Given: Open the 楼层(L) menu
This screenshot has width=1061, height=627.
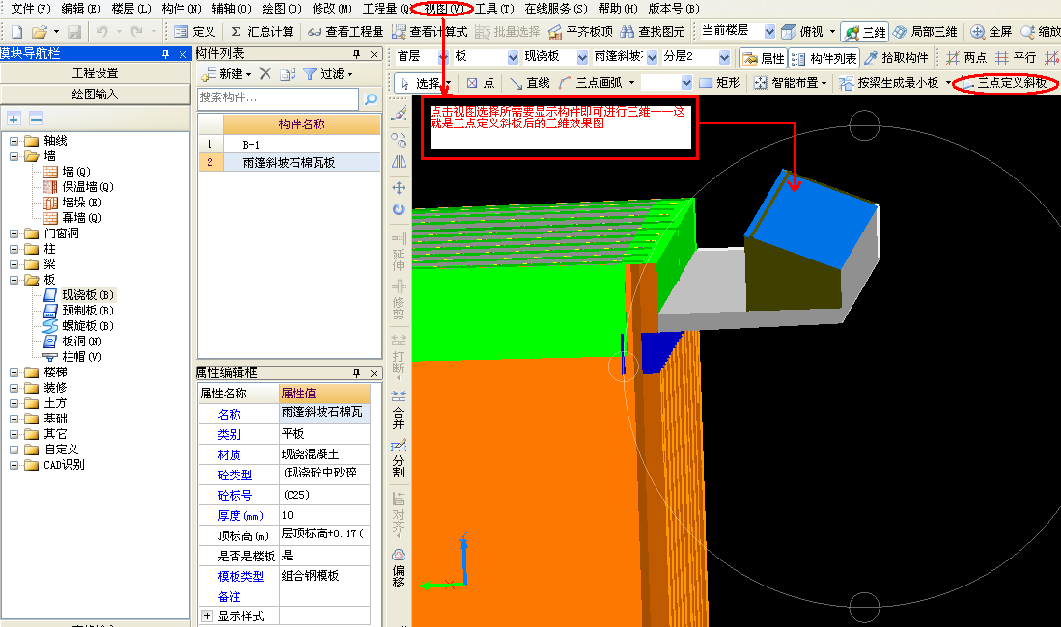Looking at the screenshot, I should 131,9.
